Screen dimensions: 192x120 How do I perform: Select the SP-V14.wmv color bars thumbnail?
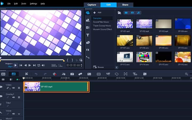(144, 57)
